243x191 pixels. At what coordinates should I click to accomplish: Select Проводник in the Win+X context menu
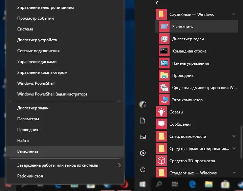point(28,130)
